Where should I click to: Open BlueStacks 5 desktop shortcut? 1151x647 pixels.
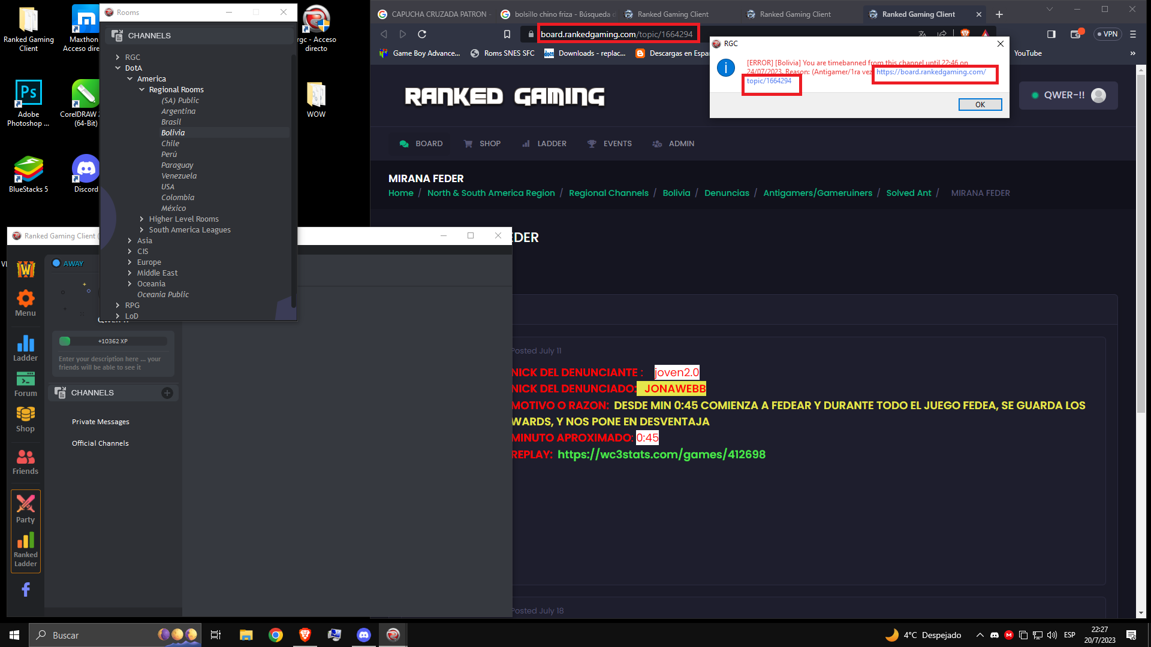pyautogui.click(x=28, y=174)
